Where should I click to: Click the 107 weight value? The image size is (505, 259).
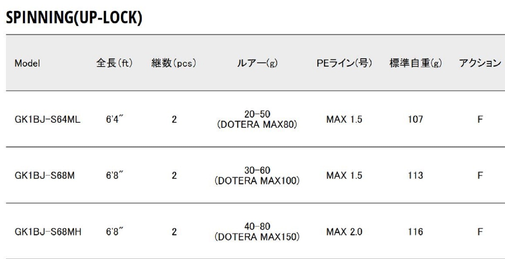(x=415, y=119)
